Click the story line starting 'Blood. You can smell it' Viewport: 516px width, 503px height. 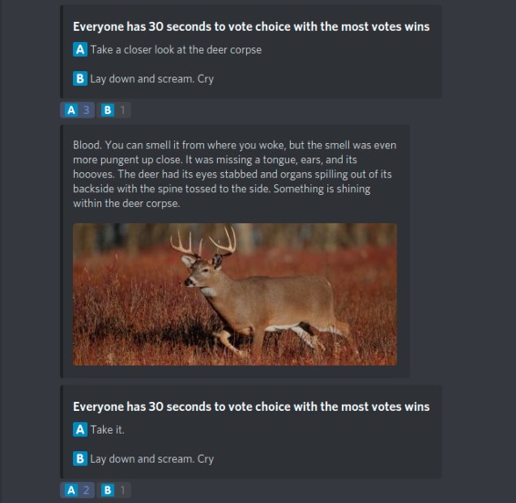(235, 145)
